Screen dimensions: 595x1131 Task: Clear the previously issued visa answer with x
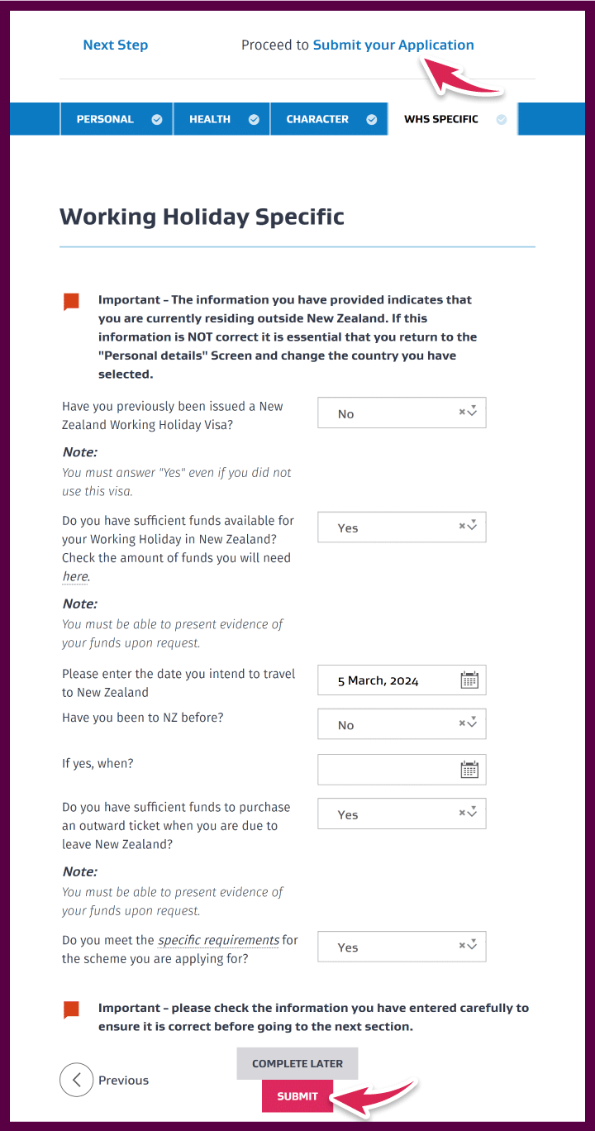coord(463,412)
